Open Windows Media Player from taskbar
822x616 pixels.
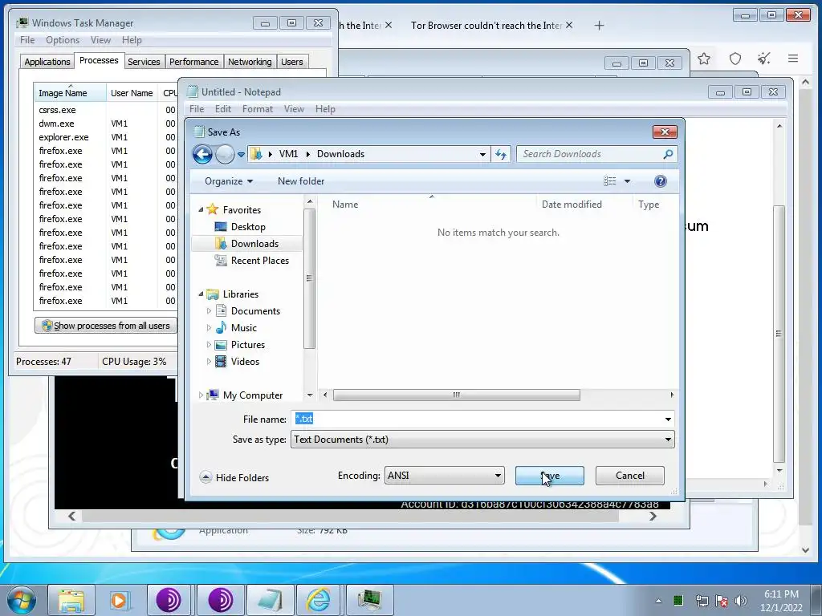click(x=120, y=600)
